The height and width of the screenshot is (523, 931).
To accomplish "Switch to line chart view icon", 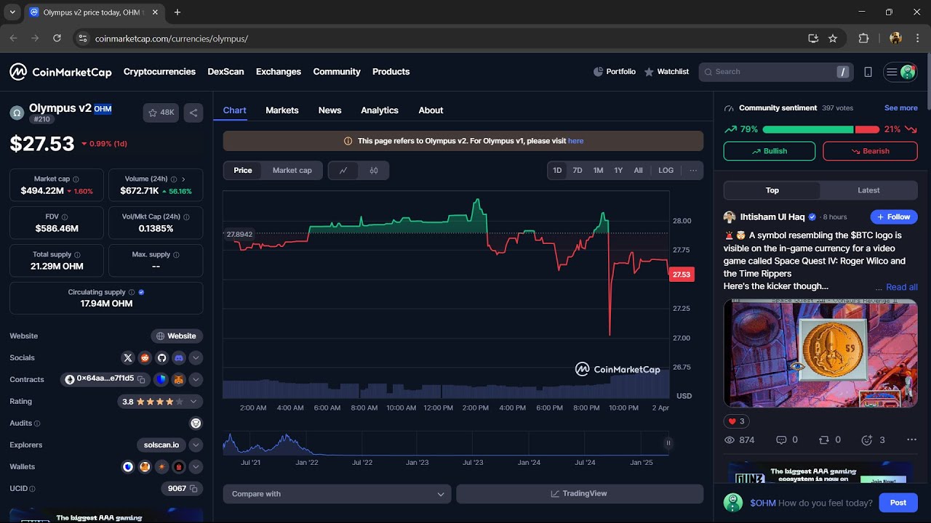I will point(343,171).
